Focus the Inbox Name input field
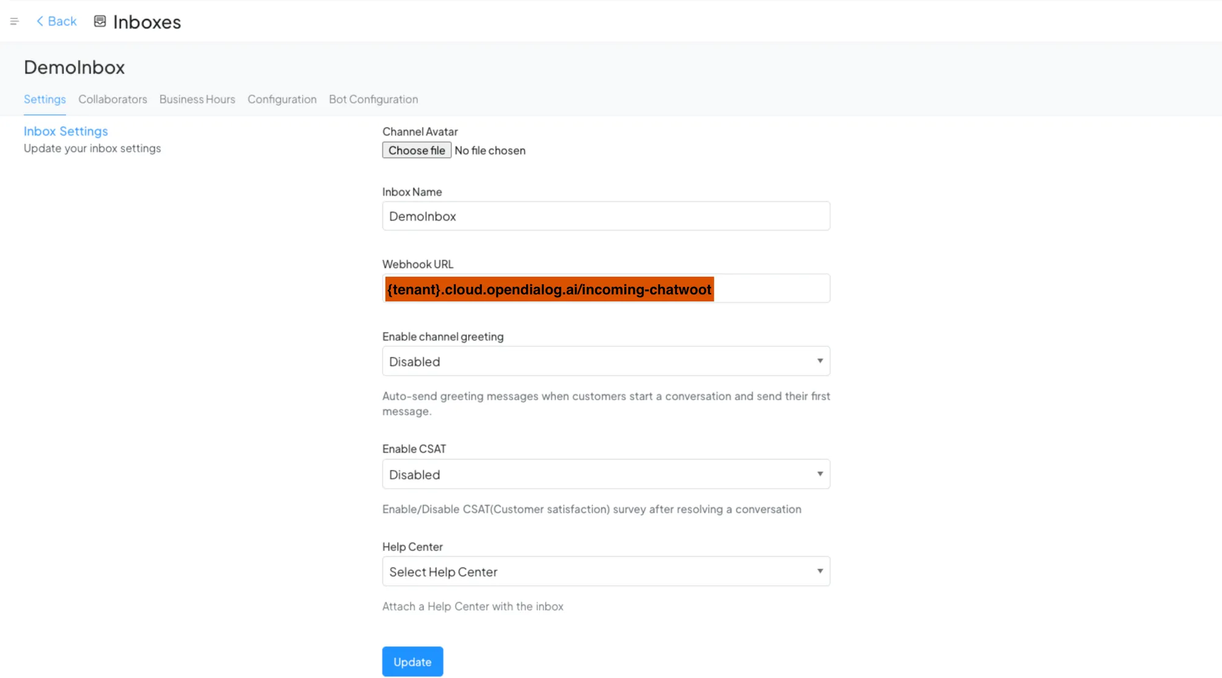This screenshot has height=678, width=1222. pos(606,216)
